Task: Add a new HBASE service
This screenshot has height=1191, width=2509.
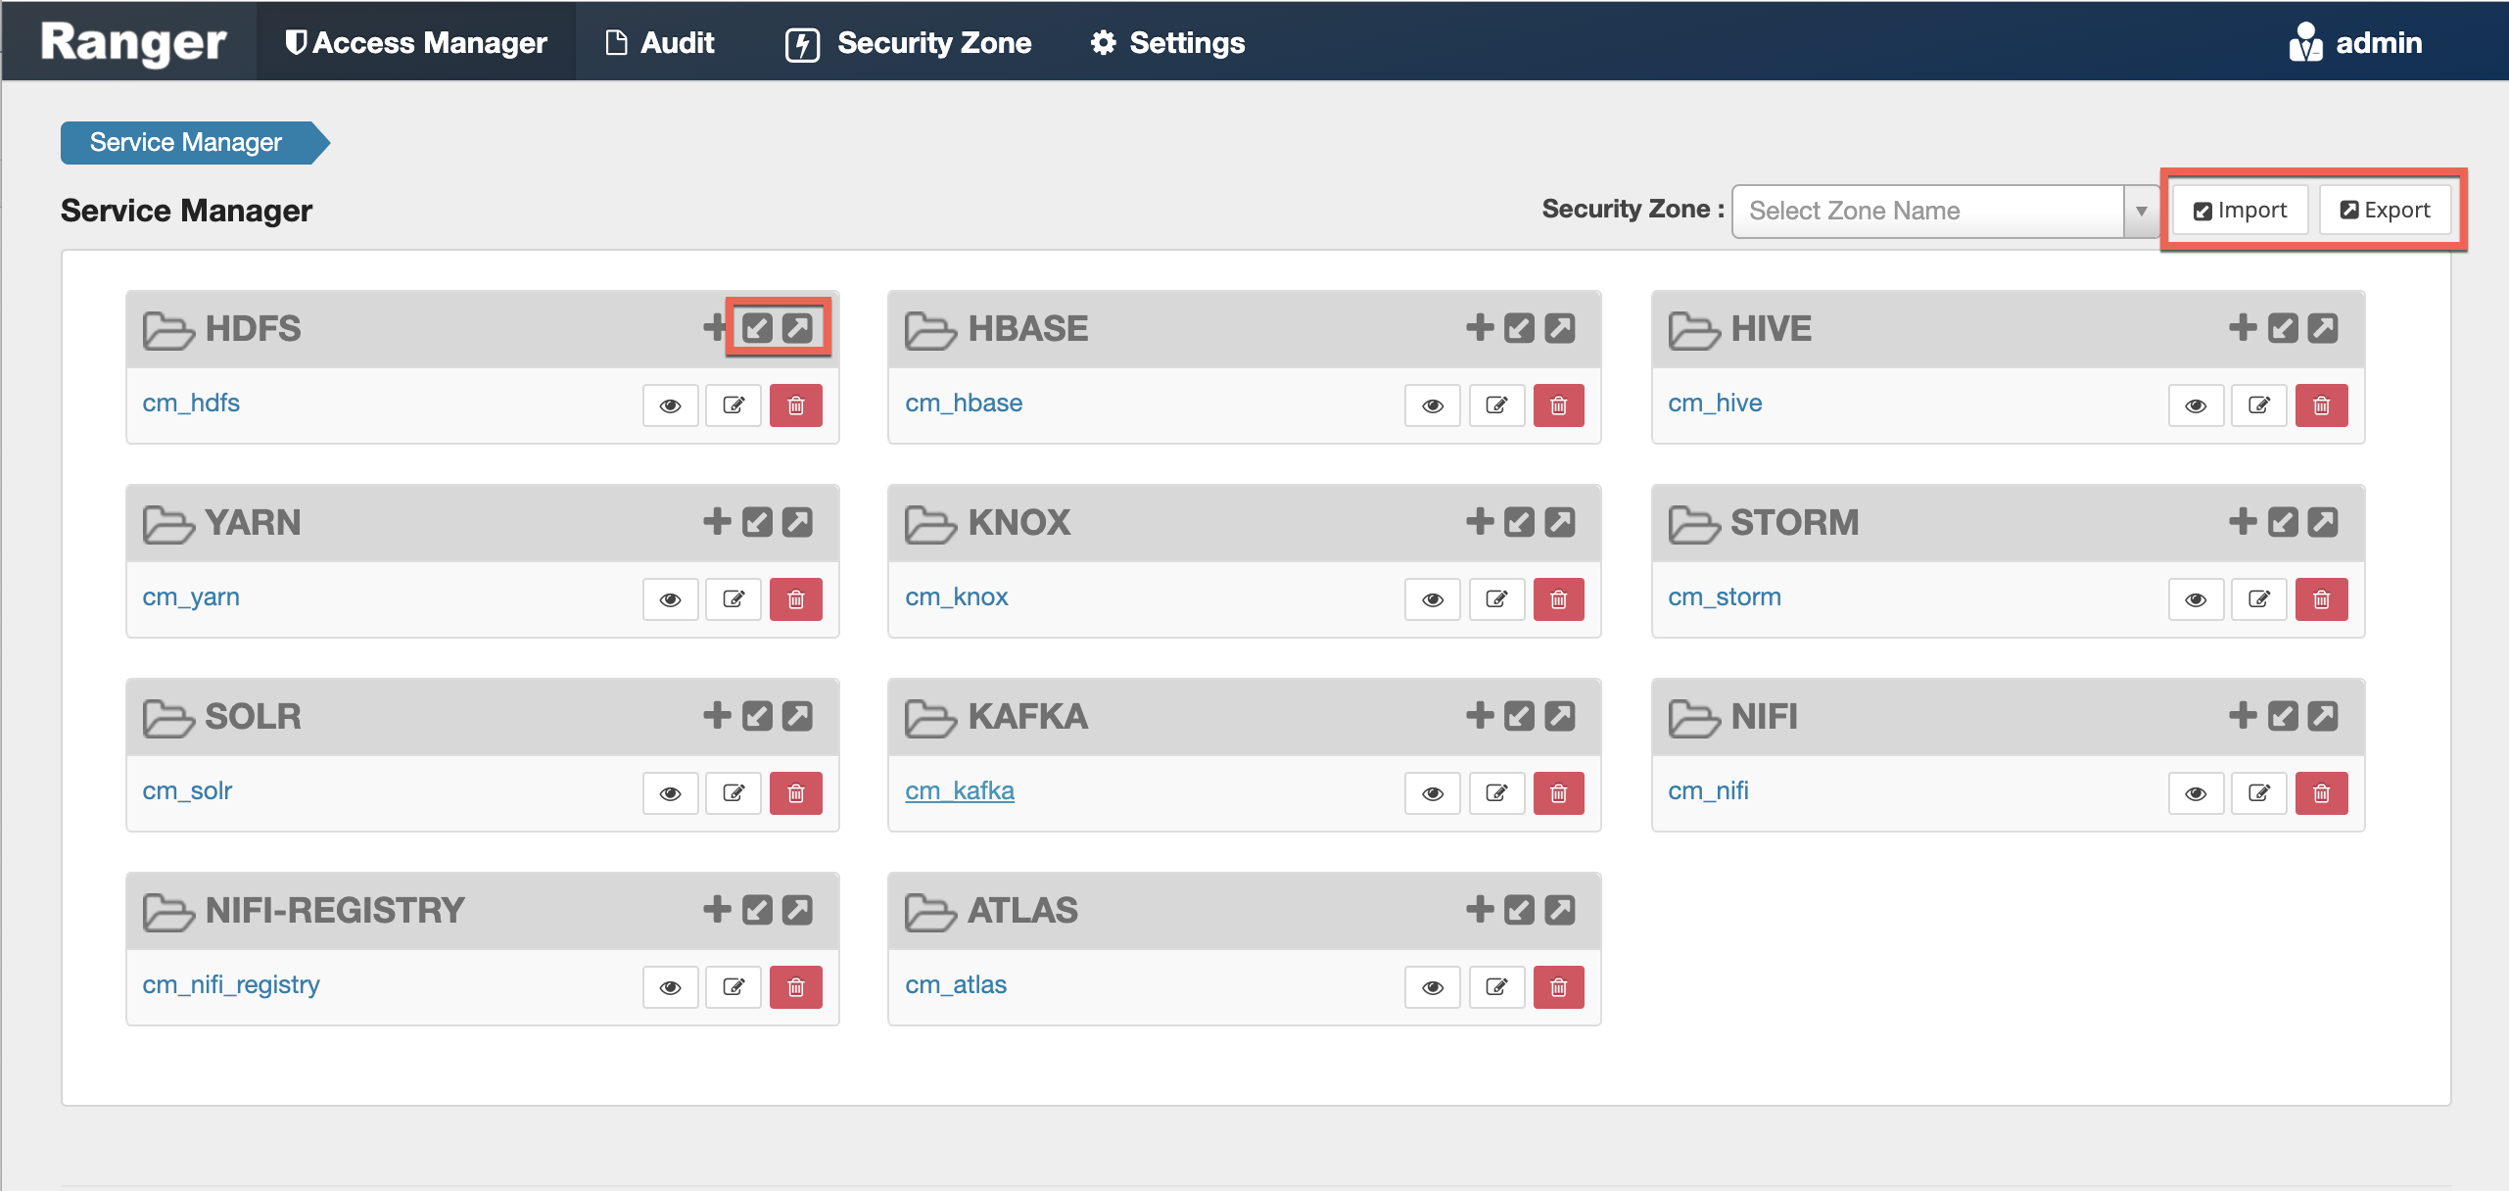Action: (x=1480, y=327)
